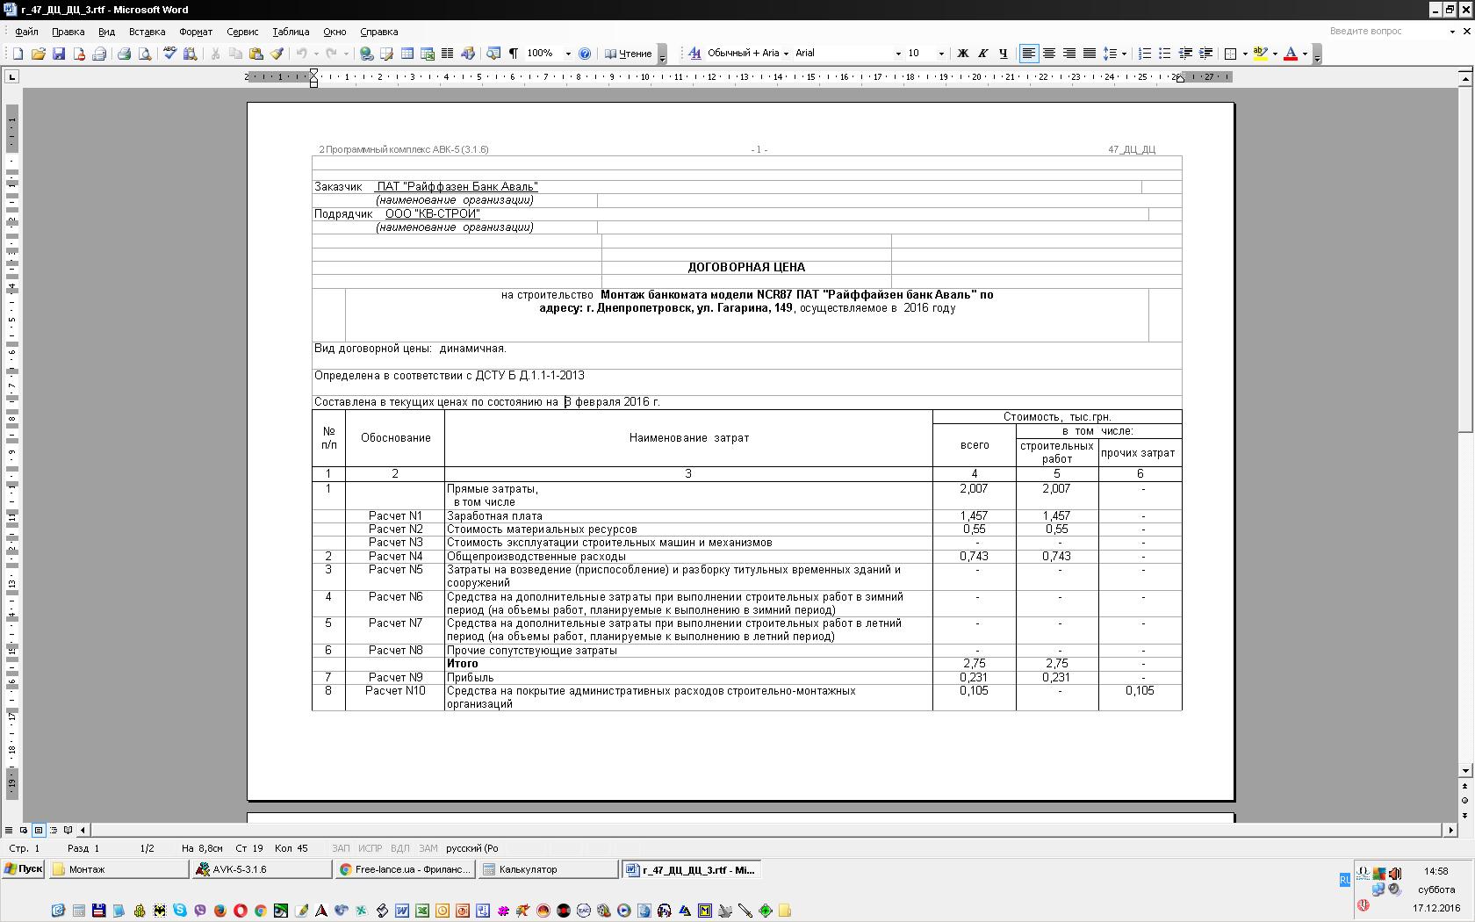
Task: Switch to the Калькулятор taskbar window
Action: pyautogui.click(x=549, y=869)
